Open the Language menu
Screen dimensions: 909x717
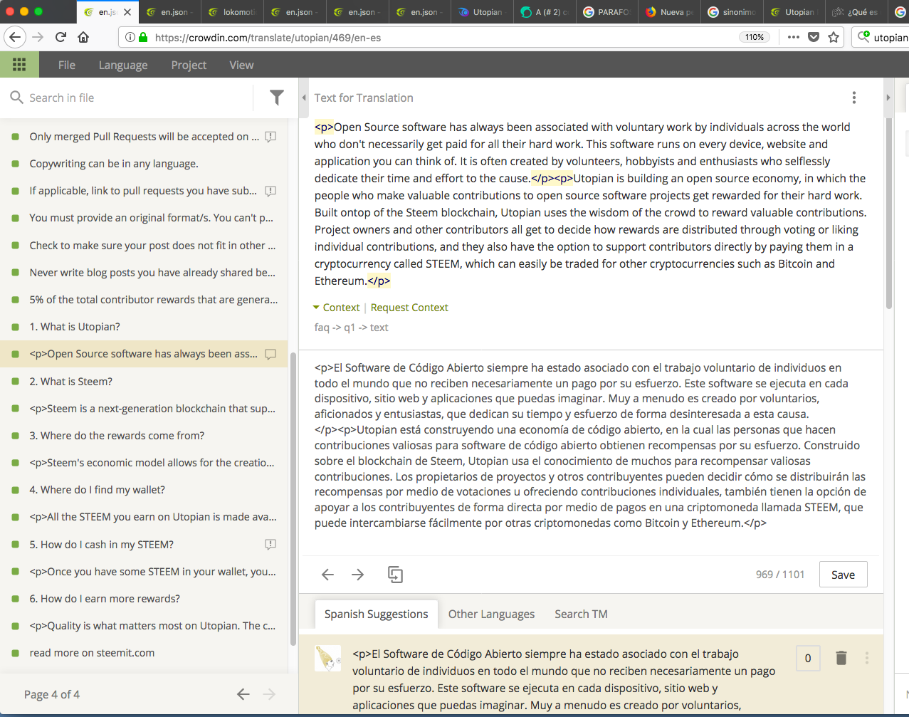click(x=123, y=65)
